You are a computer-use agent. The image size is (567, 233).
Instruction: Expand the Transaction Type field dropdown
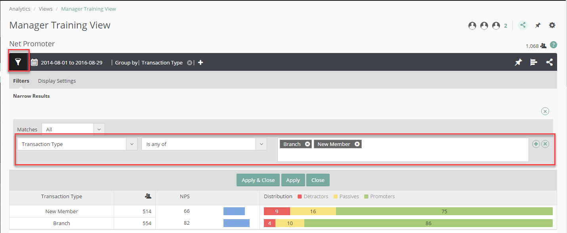[x=132, y=144]
